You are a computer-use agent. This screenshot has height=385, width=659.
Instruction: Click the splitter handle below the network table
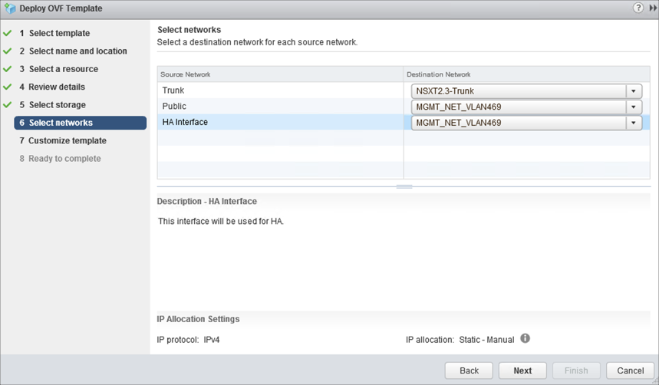pos(404,186)
